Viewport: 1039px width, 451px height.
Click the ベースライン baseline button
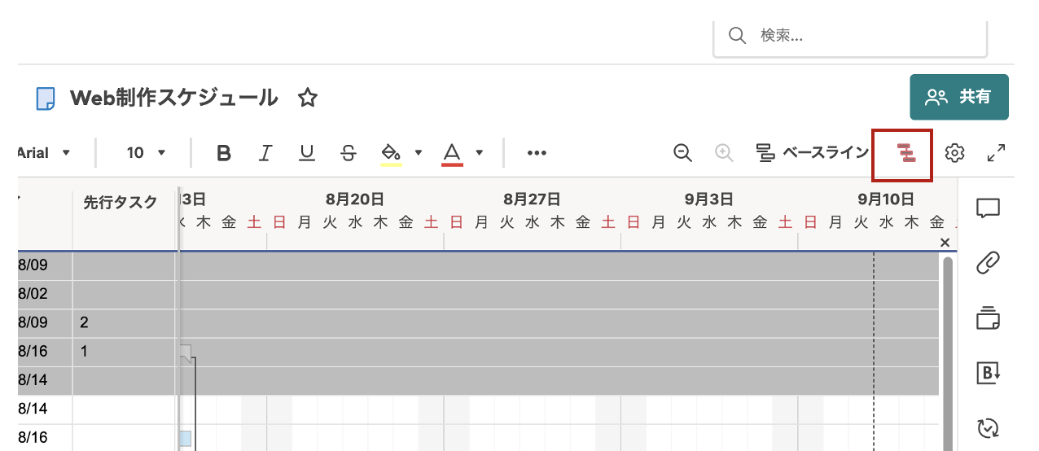(812, 152)
